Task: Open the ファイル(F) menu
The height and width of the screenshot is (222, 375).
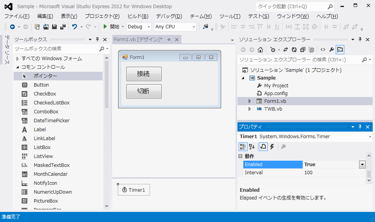Action: coord(17,16)
